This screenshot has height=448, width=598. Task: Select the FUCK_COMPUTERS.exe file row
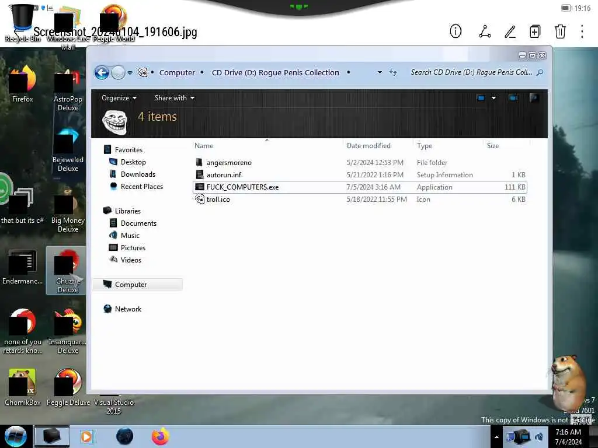[360, 187]
